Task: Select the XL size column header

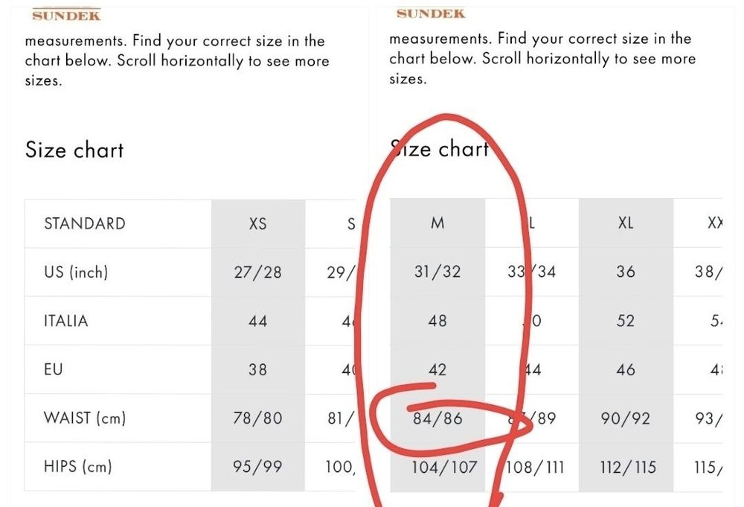Action: click(626, 223)
